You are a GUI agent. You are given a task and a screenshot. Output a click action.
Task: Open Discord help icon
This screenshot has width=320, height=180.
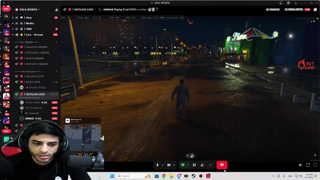(288, 3)
